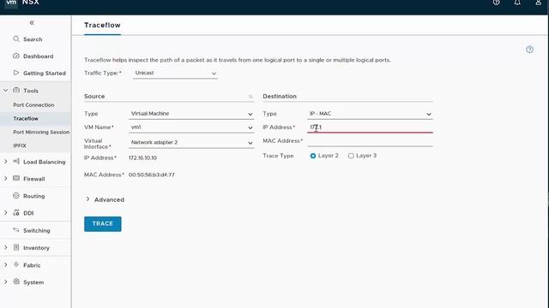The width and height of the screenshot is (549, 308).
Task: Expand the System chevron
Action: point(6,281)
